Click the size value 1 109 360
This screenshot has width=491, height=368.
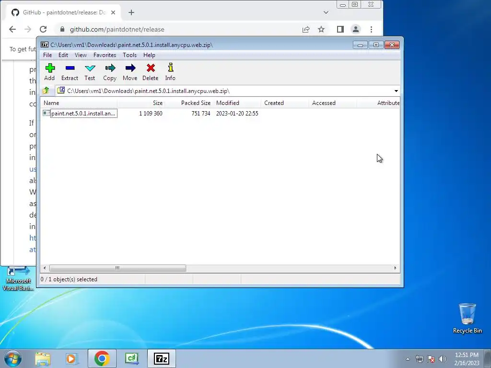click(151, 113)
